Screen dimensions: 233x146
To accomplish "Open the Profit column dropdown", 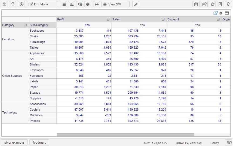I will tap(108, 19).
